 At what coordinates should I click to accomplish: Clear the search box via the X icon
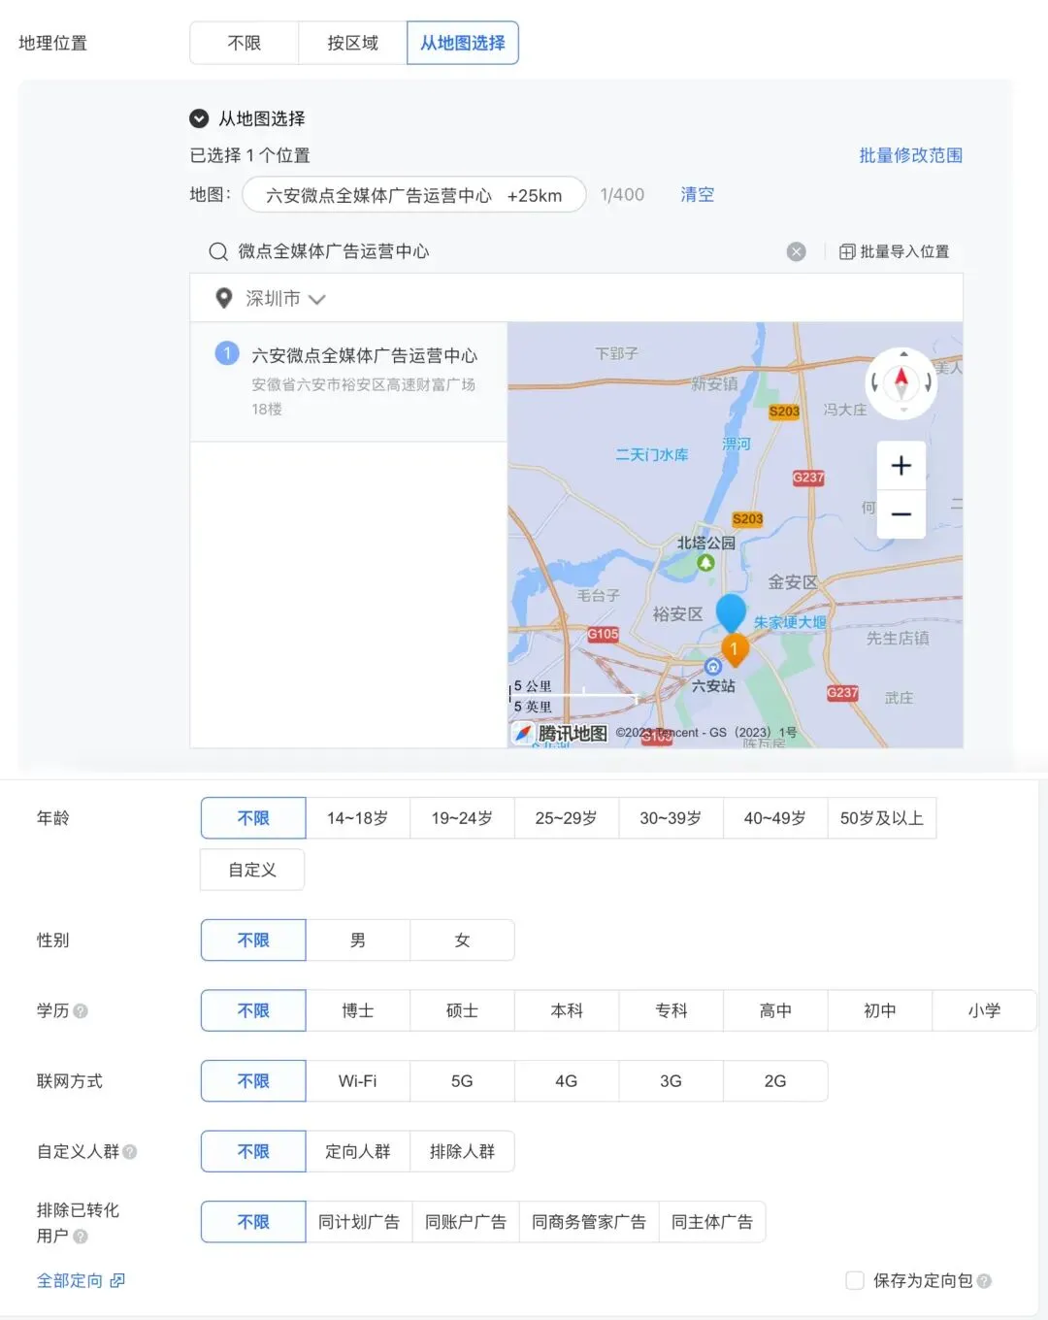(796, 251)
